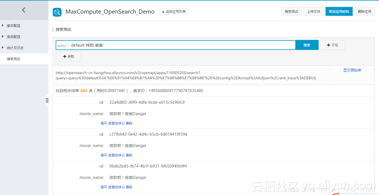Screen dimensions: 379x195
Task: Add a parameter with 参数 button
Action: click(x=69, y=56)
